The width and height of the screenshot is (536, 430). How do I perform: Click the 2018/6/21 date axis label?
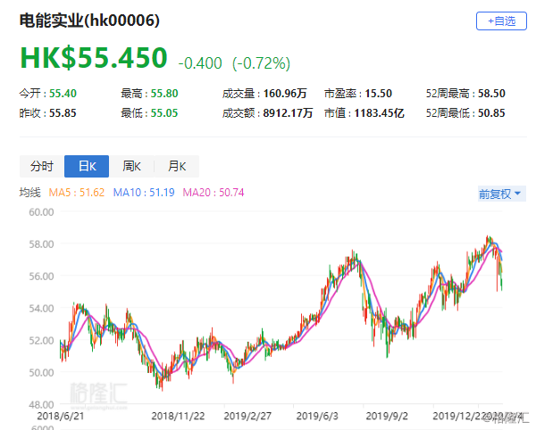coord(61,416)
